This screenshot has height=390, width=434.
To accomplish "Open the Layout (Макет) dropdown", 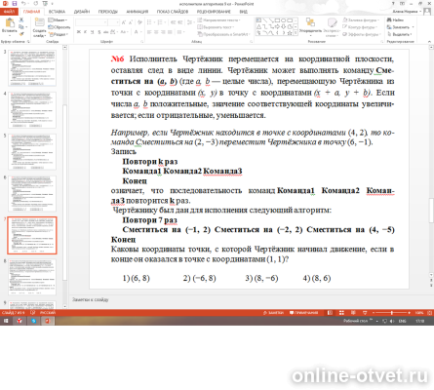I will (58, 20).
